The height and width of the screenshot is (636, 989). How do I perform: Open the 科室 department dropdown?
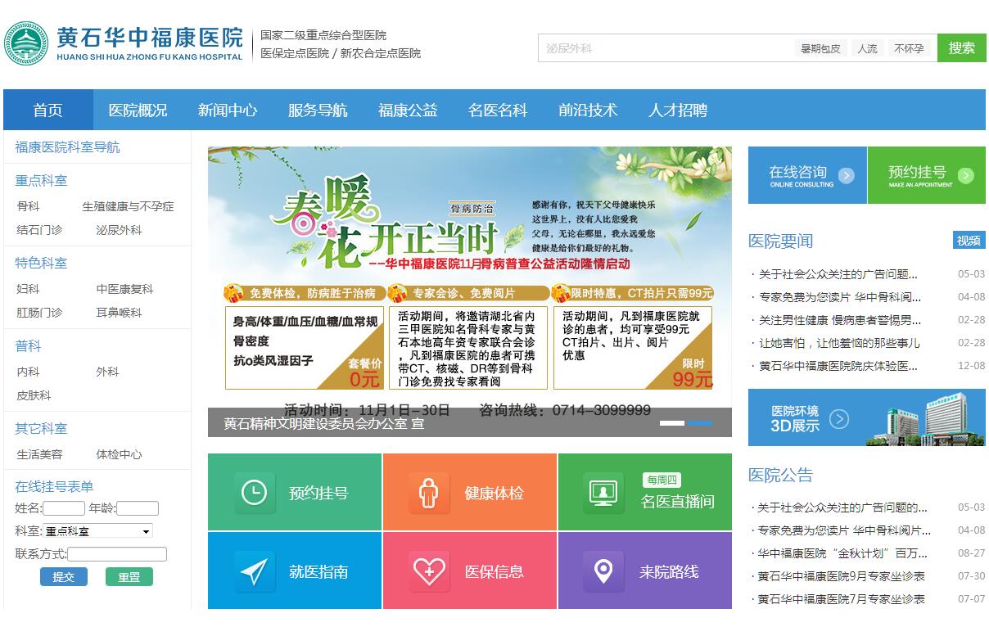[x=97, y=531]
